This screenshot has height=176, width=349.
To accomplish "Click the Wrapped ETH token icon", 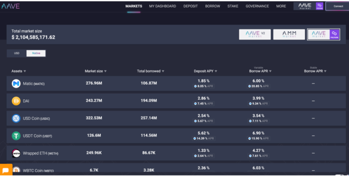I will click(16, 153).
